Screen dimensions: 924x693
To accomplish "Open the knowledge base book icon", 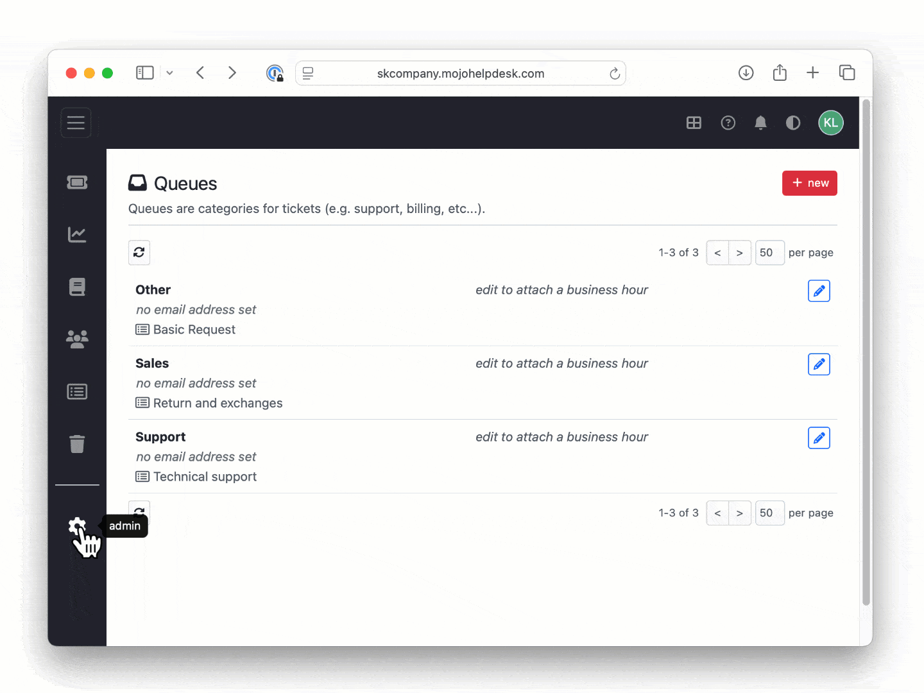I will tap(77, 287).
